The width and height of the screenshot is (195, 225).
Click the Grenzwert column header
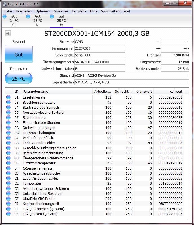143,92
